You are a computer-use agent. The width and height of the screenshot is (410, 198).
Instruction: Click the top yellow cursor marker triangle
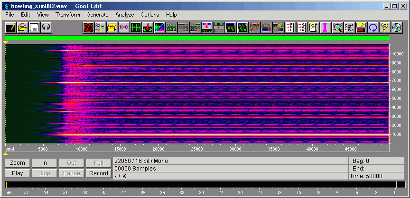6,42
